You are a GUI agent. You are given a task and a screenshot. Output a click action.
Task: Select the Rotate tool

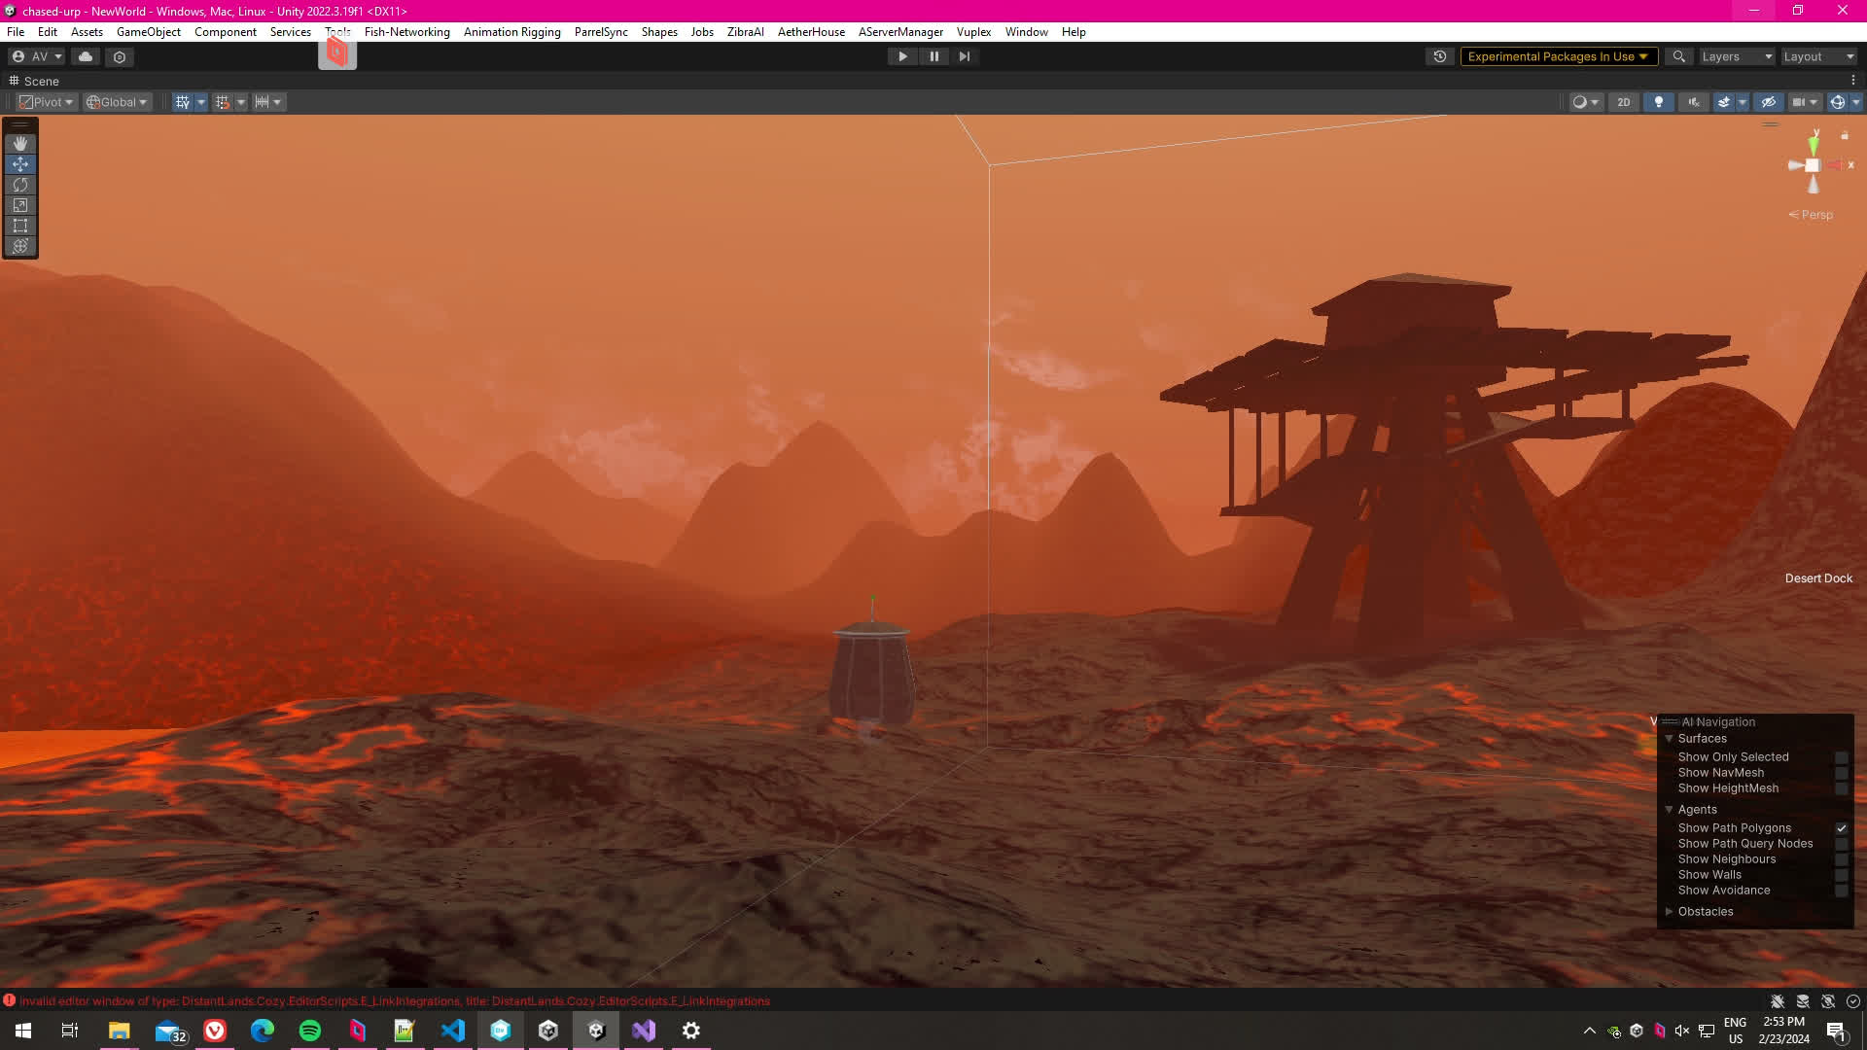point(20,185)
